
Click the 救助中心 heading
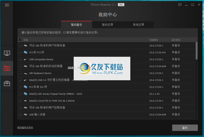108,14
